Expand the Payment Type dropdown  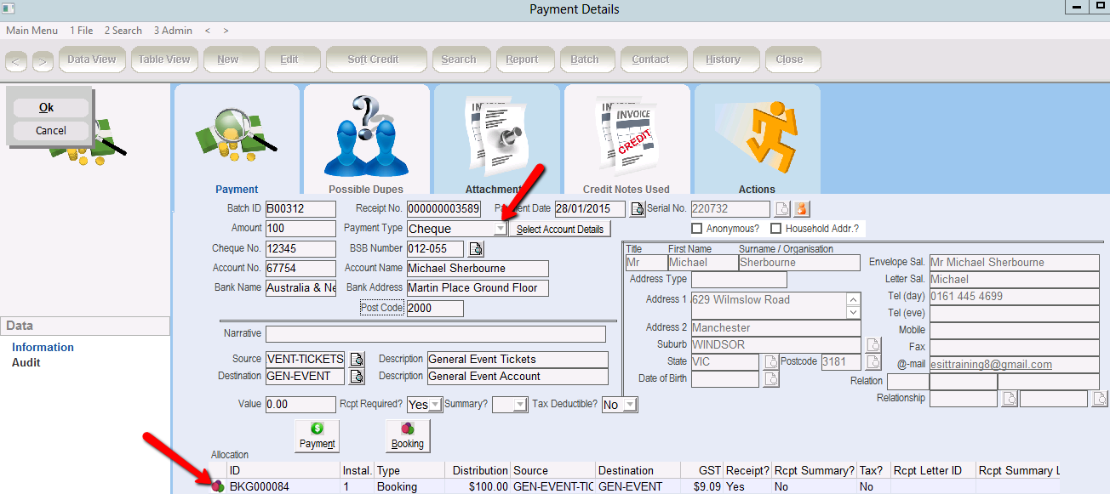click(500, 229)
